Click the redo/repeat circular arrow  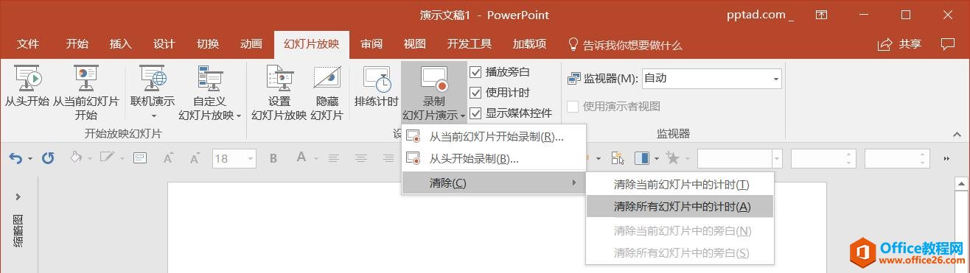tap(48, 158)
